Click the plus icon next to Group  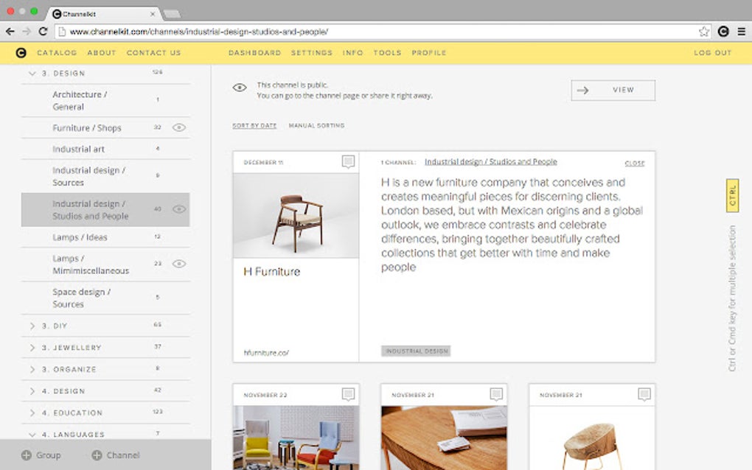coord(27,455)
